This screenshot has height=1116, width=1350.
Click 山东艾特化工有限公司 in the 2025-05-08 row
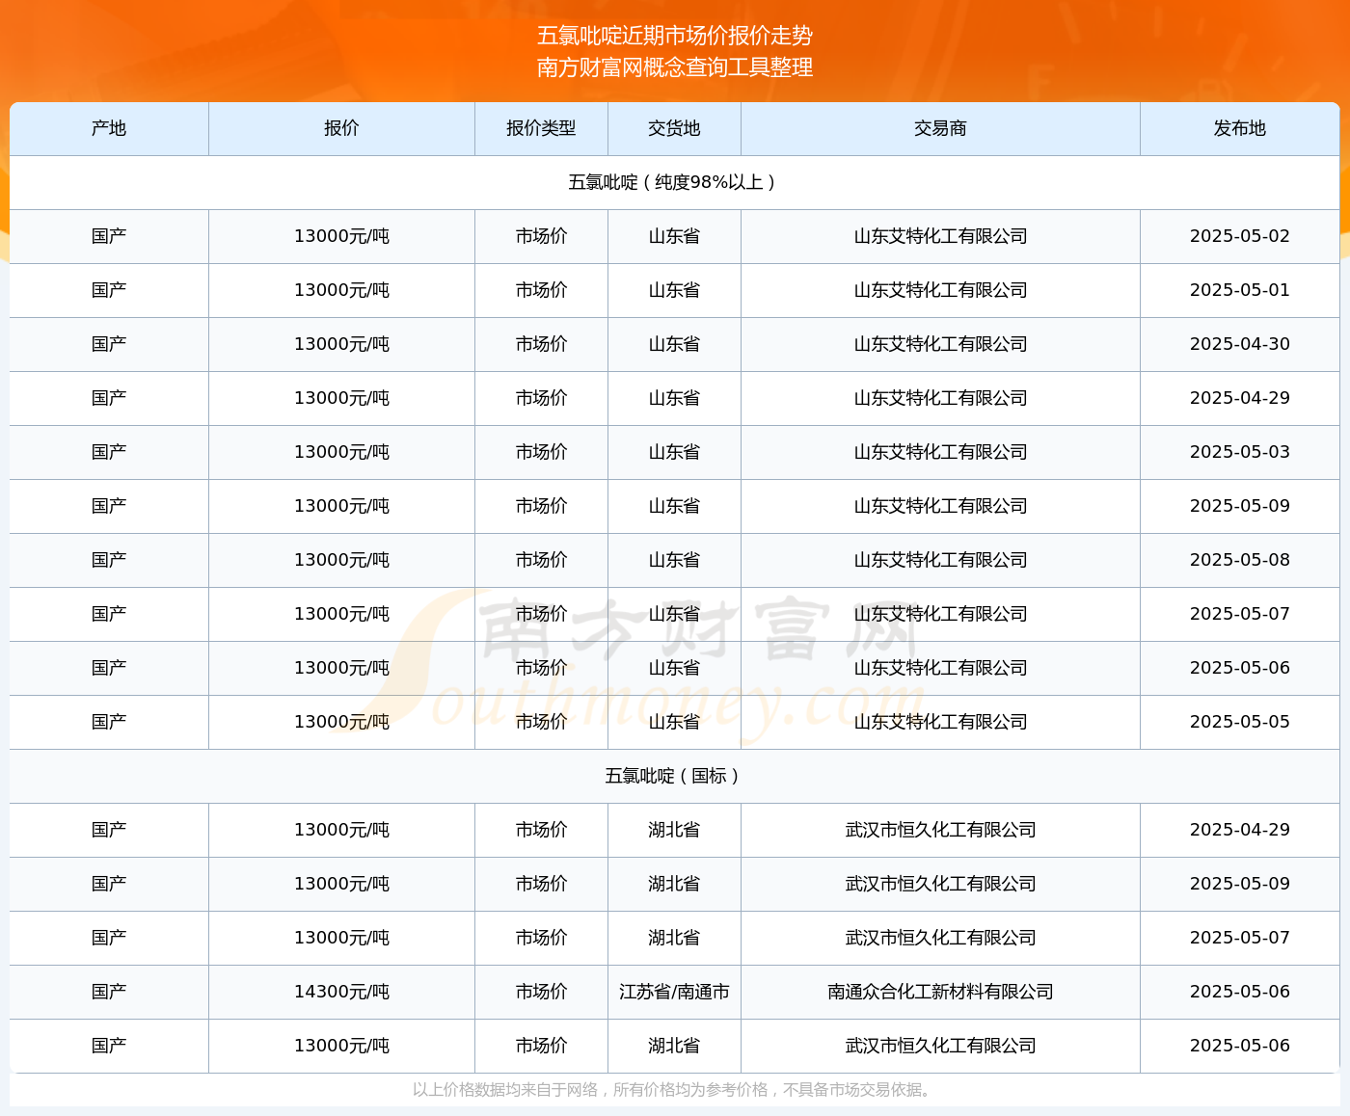[940, 560]
